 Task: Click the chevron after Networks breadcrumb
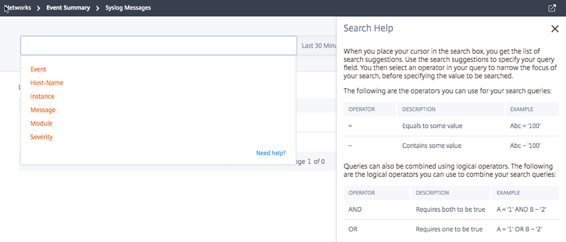point(39,8)
